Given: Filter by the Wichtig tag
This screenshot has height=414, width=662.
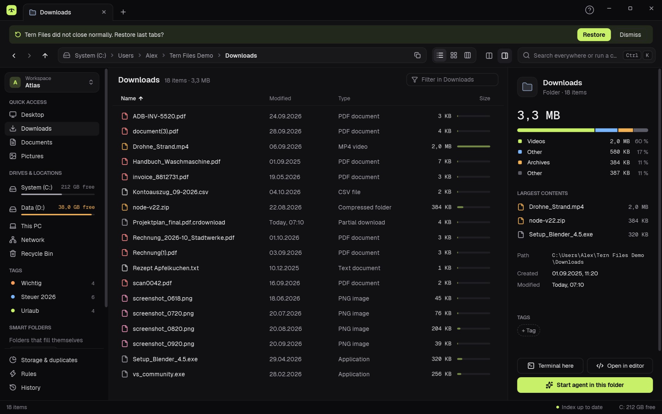Looking at the screenshot, I should click(52, 283).
